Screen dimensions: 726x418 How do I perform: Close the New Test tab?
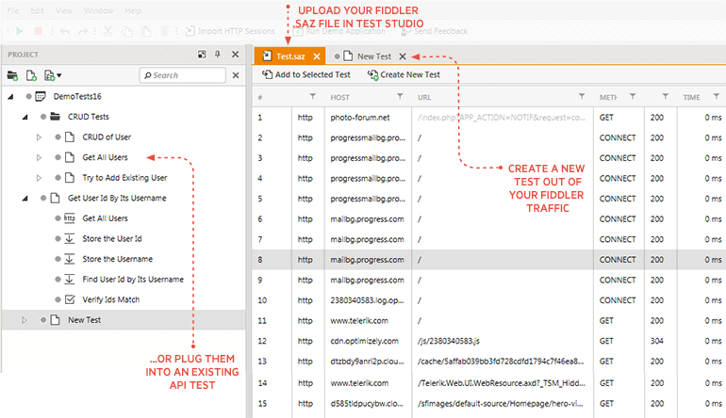403,56
